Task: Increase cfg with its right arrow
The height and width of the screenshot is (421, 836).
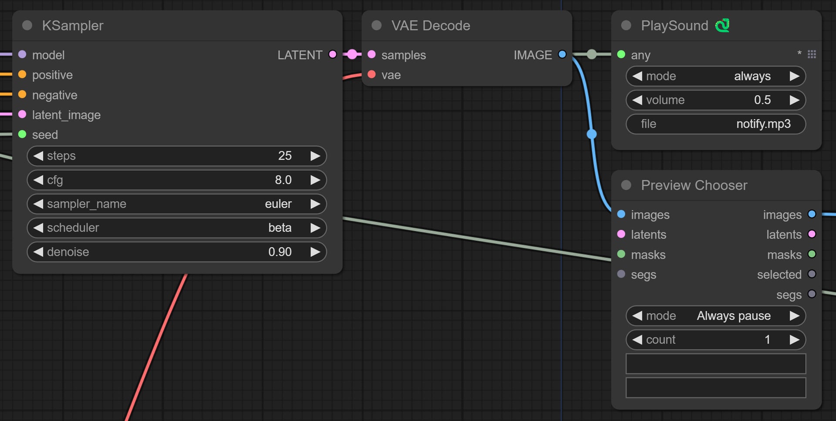Action: click(315, 180)
